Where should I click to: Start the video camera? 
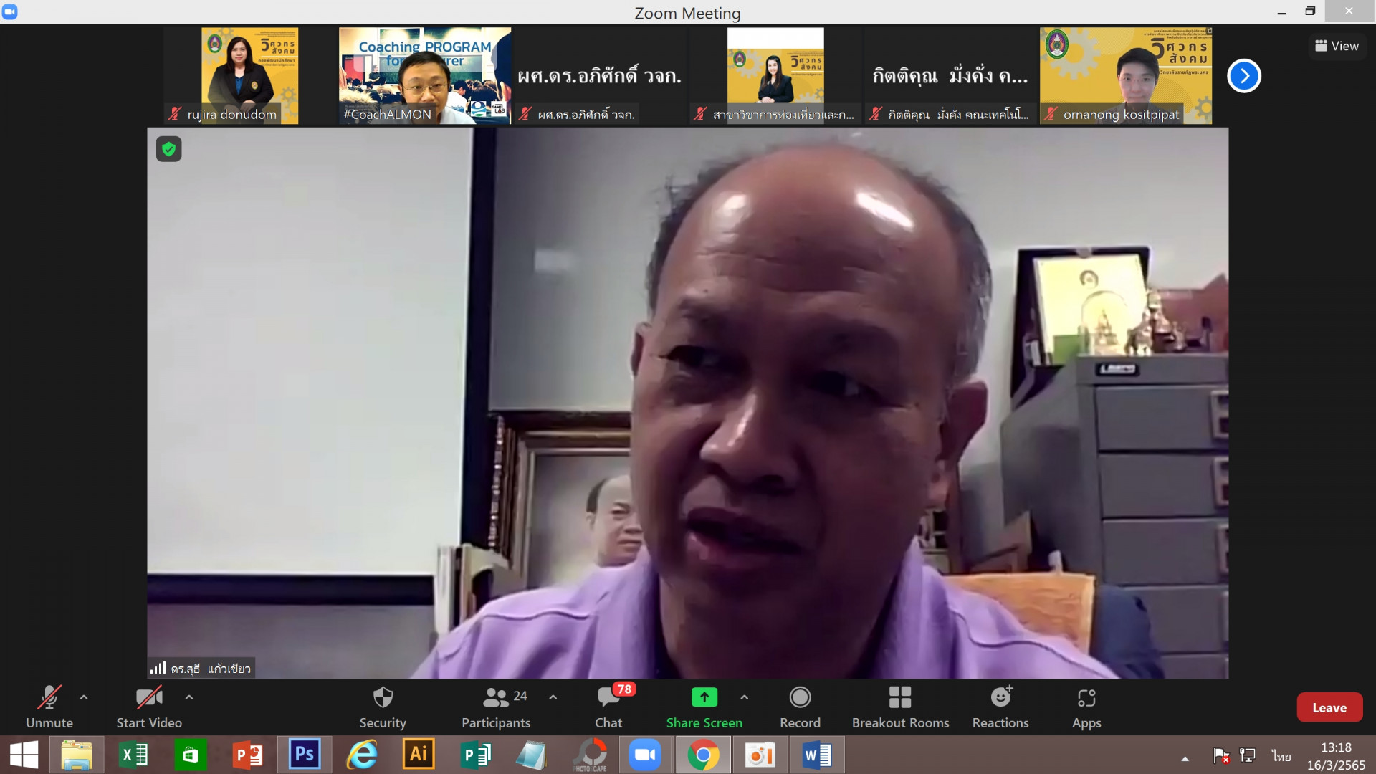149,707
